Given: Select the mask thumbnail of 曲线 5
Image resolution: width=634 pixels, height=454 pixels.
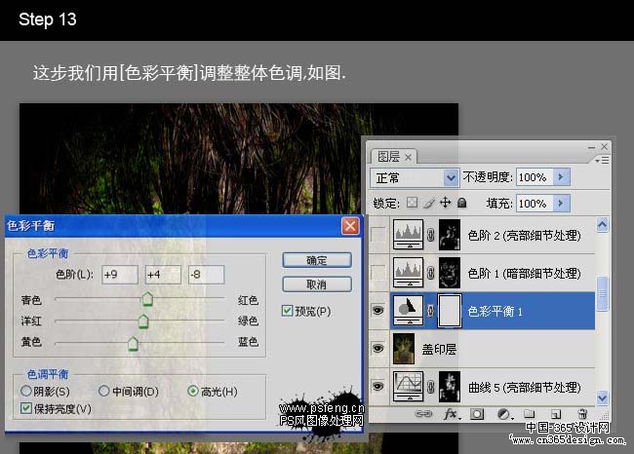Looking at the screenshot, I should [450, 387].
